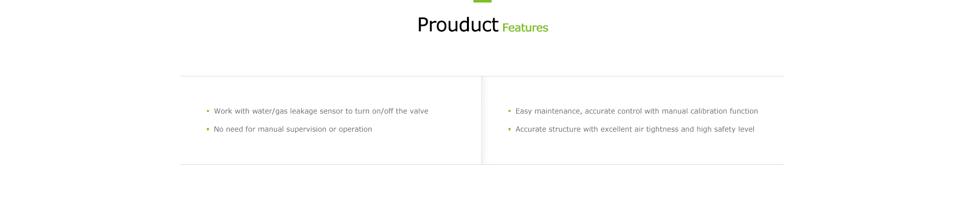Select the water/gas leakage sensor feature line
This screenshot has width=965, height=205.
point(321,111)
